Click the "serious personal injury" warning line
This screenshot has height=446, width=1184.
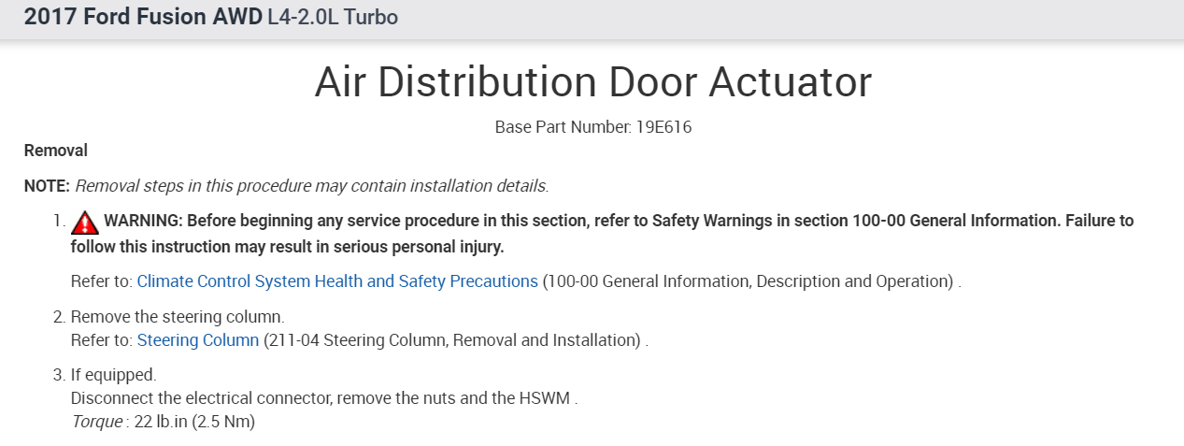pyautogui.click(x=287, y=247)
